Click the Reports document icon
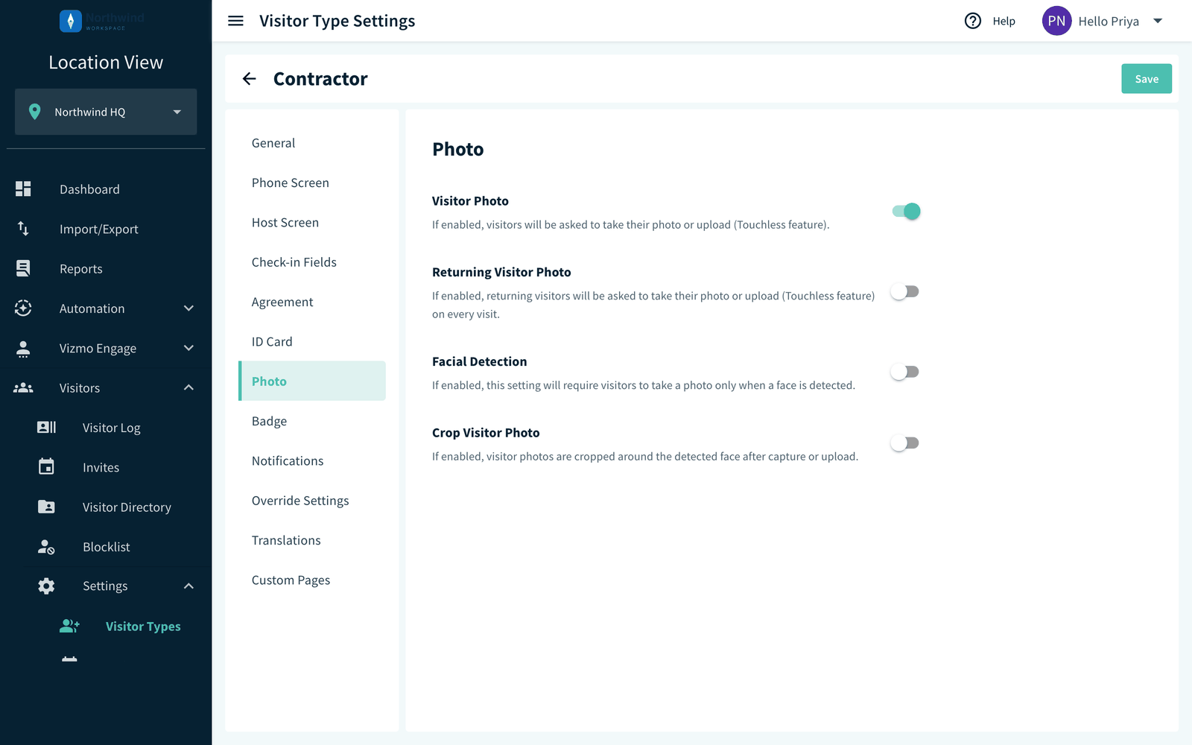This screenshot has height=745, width=1192. click(x=23, y=268)
